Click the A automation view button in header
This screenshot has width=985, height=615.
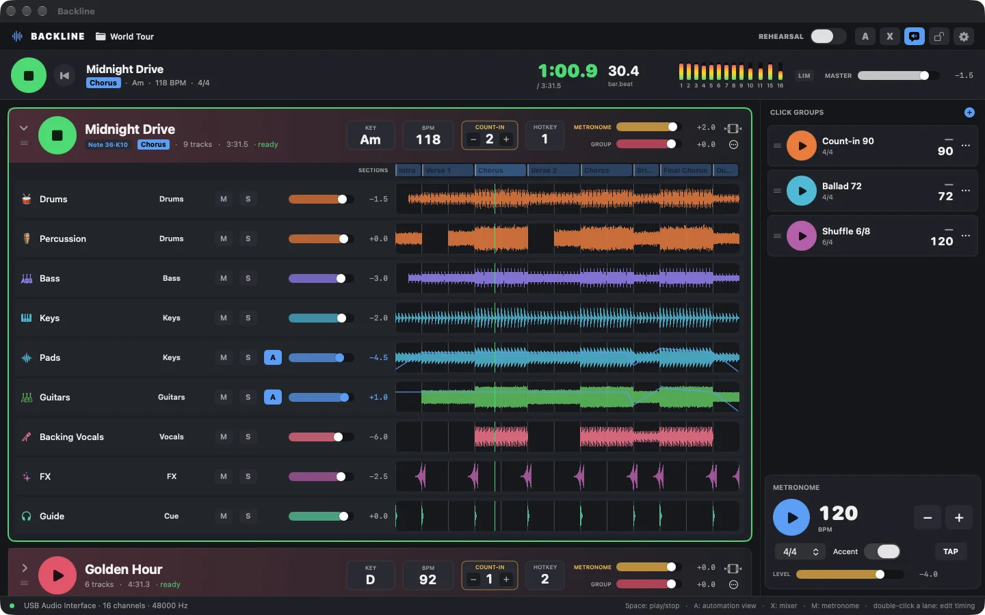point(865,37)
